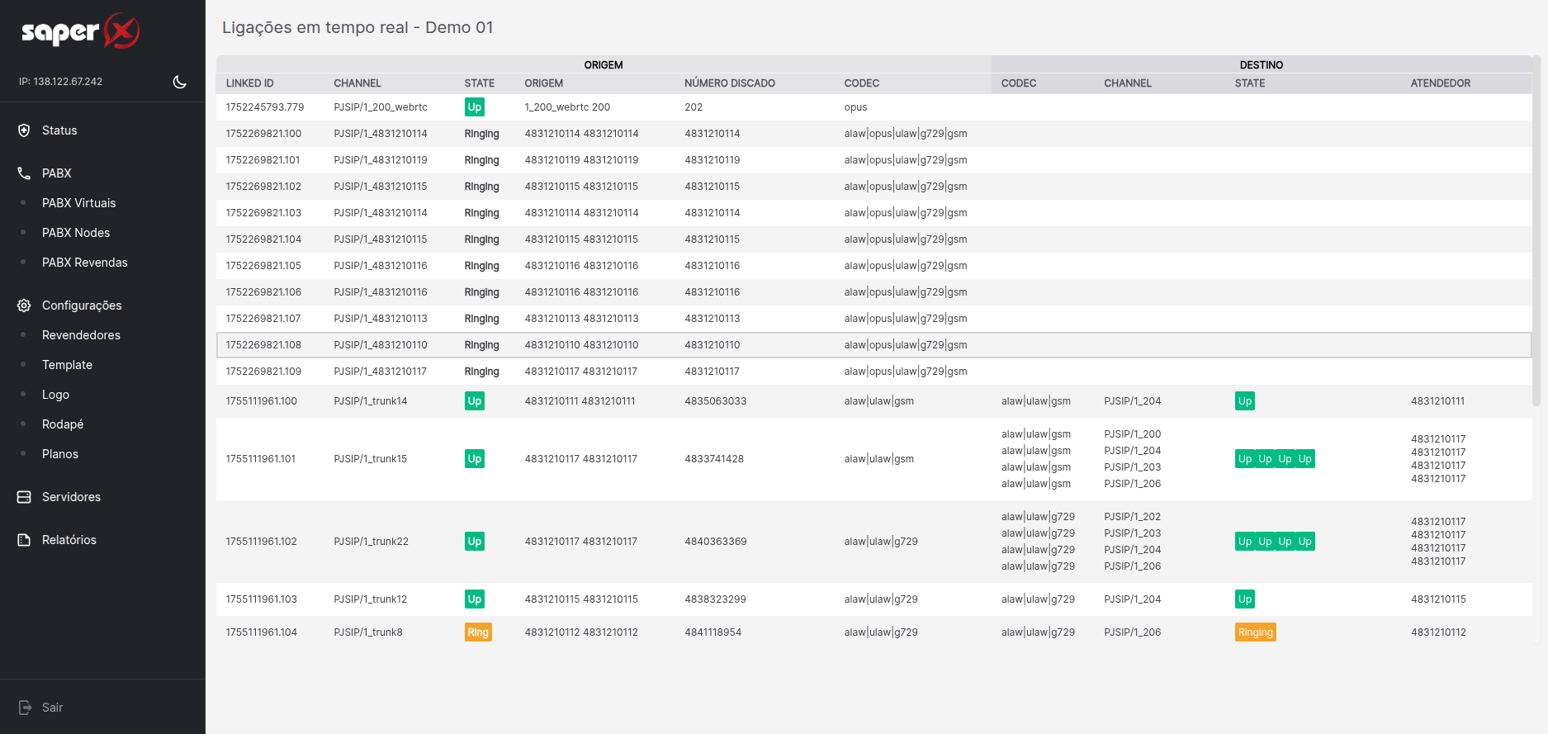The width and height of the screenshot is (1548, 734).
Task: Click the Saper logo in sidebar
Action: 80,31
